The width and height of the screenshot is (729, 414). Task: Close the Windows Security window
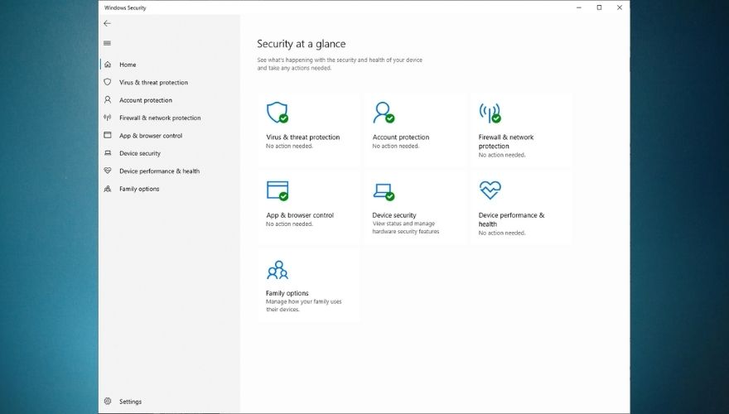coord(620,7)
